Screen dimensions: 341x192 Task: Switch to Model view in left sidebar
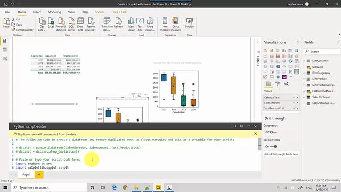point(5,59)
